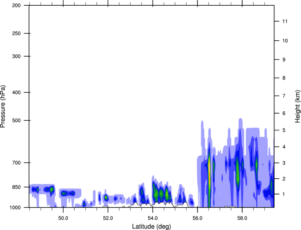Select the 200 pressure tick label

(16, 5)
